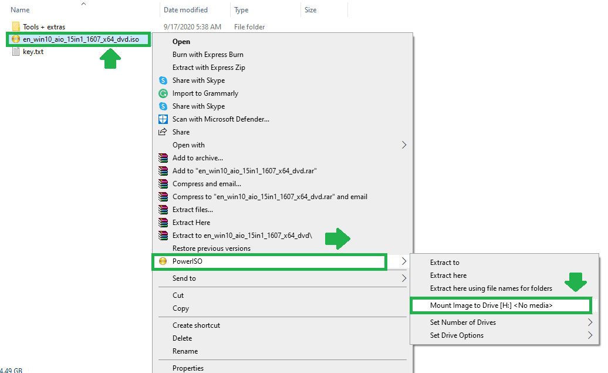Image resolution: width=608 pixels, height=373 pixels.
Task: Sort by the Size column header
Action: [x=310, y=10]
